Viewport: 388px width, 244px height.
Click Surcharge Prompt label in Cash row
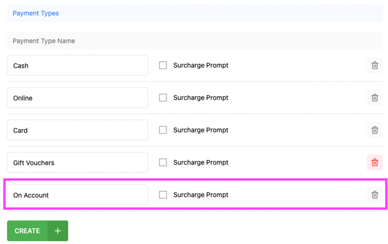201,65
